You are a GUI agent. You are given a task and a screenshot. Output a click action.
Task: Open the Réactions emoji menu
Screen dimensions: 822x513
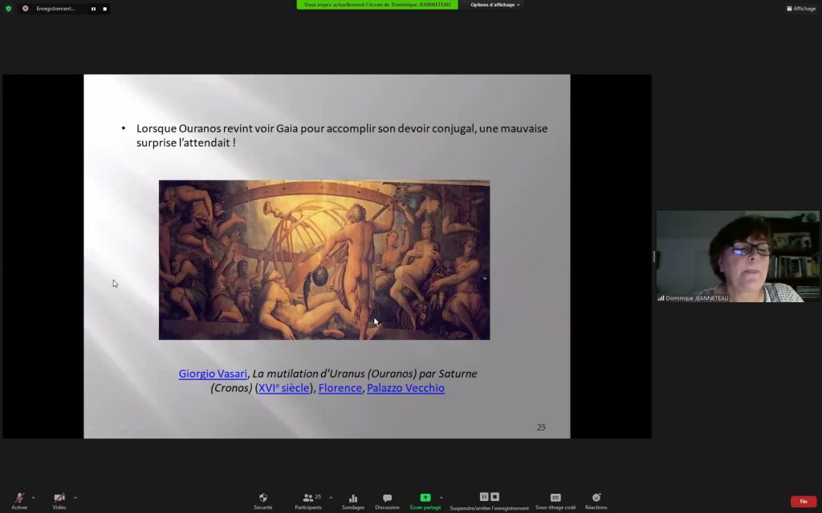coord(596,501)
